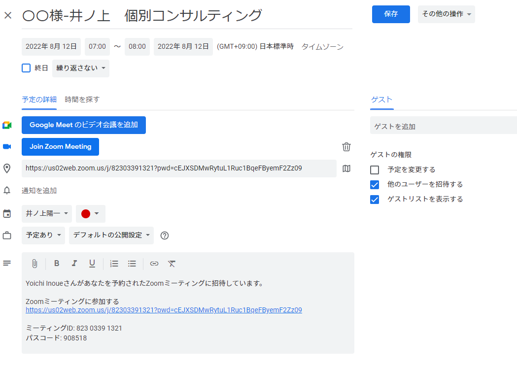The width and height of the screenshot is (517, 370).
Task: Insert a numbered list
Action: tap(114, 264)
